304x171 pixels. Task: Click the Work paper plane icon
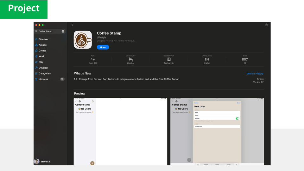[x=36, y=56]
